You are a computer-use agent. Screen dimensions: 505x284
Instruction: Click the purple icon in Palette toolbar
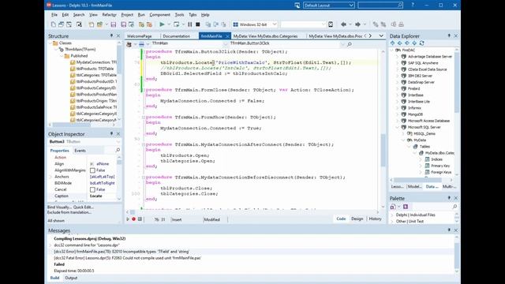[x=406, y=207]
